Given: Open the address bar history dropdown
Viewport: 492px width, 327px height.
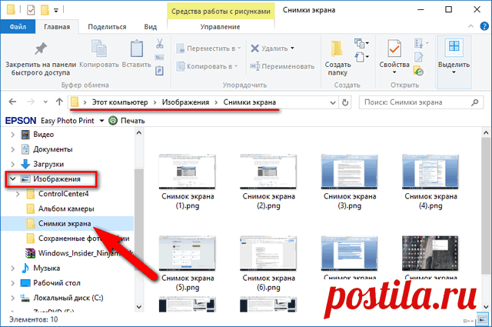Looking at the screenshot, I should point(333,103).
